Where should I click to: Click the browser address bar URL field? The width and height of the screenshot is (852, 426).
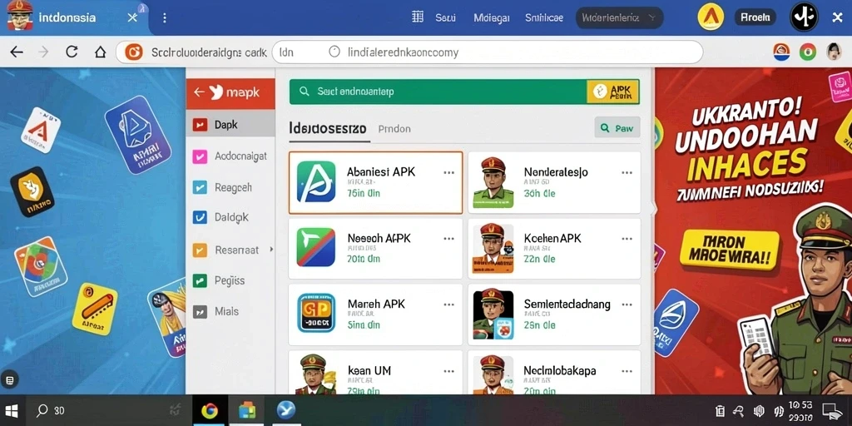(488, 52)
